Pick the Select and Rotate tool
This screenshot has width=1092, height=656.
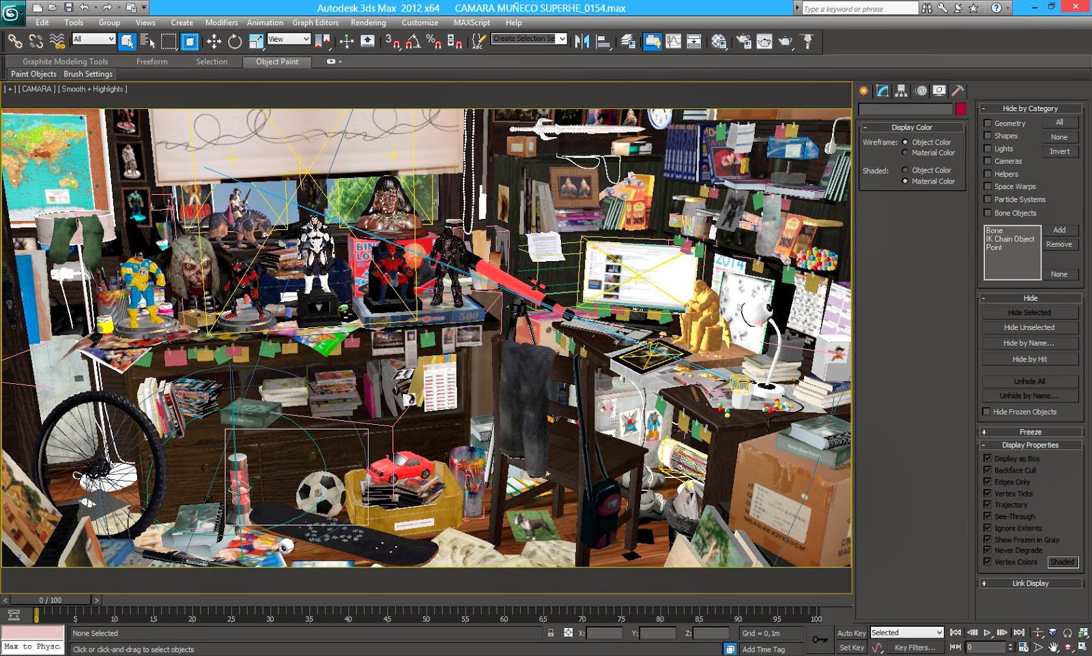pyautogui.click(x=235, y=42)
